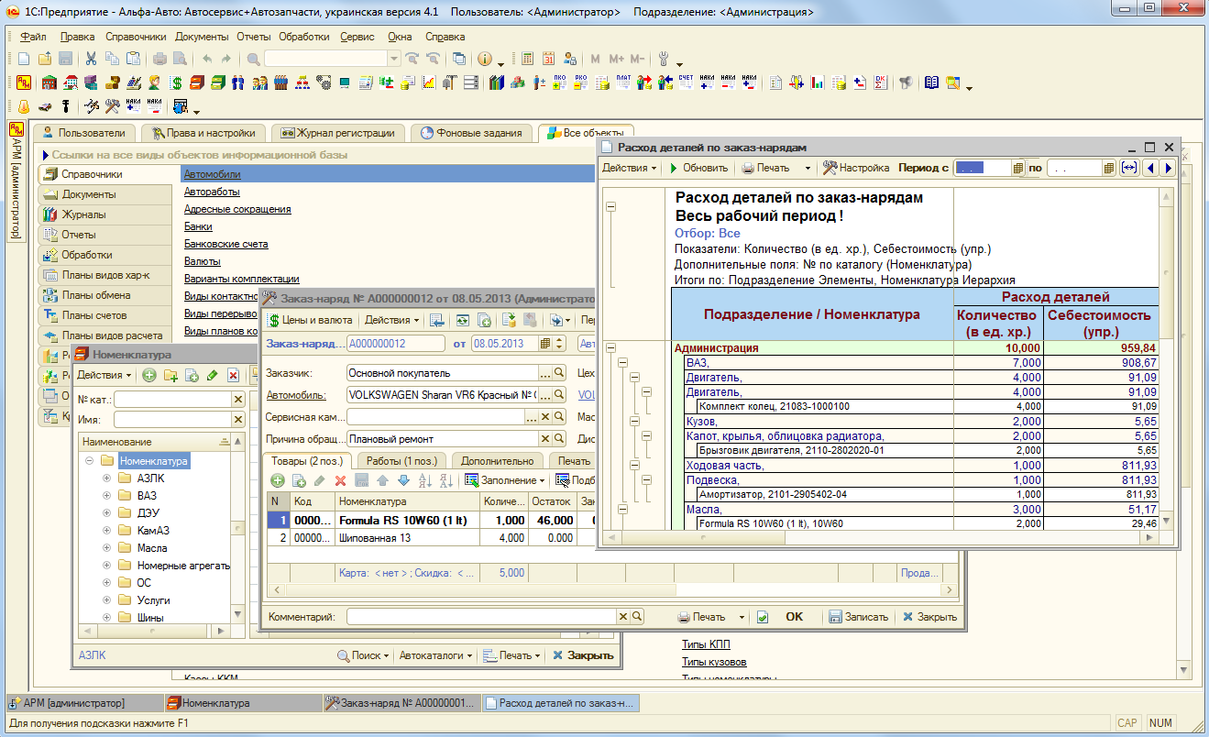The height and width of the screenshot is (737, 1209).
Task: Click green add row icon in Товары tab
Action: (278, 480)
